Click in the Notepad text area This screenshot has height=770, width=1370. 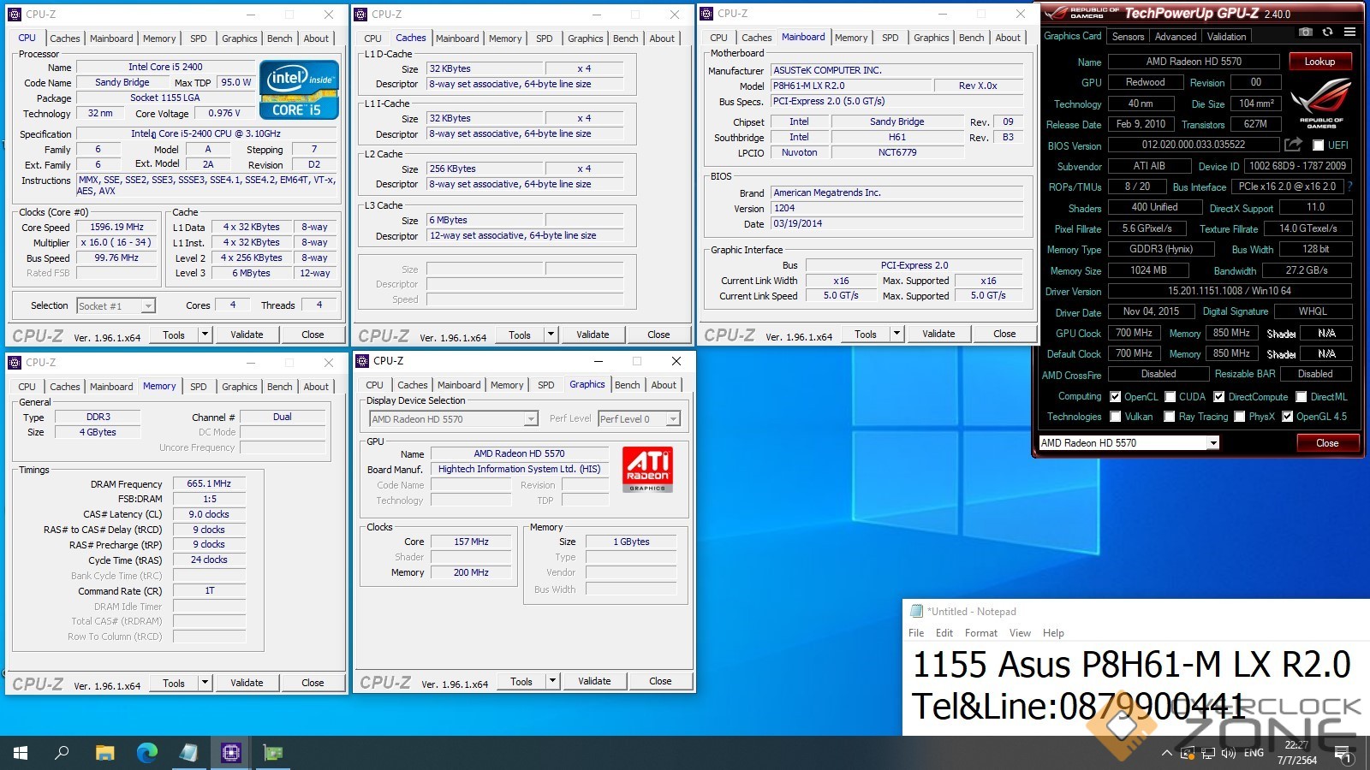(x=1130, y=684)
